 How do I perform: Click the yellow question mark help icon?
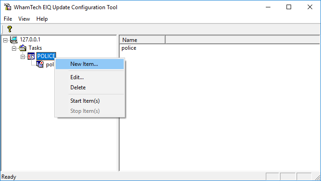(x=9, y=29)
